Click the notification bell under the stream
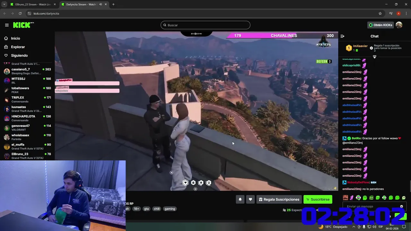411x231 pixels. [x=240, y=199]
